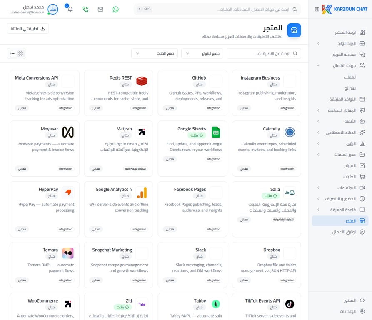This screenshot has width=372, height=320.
Task: Click integration tag on HyperPay card
Action: click(x=65, y=229)
